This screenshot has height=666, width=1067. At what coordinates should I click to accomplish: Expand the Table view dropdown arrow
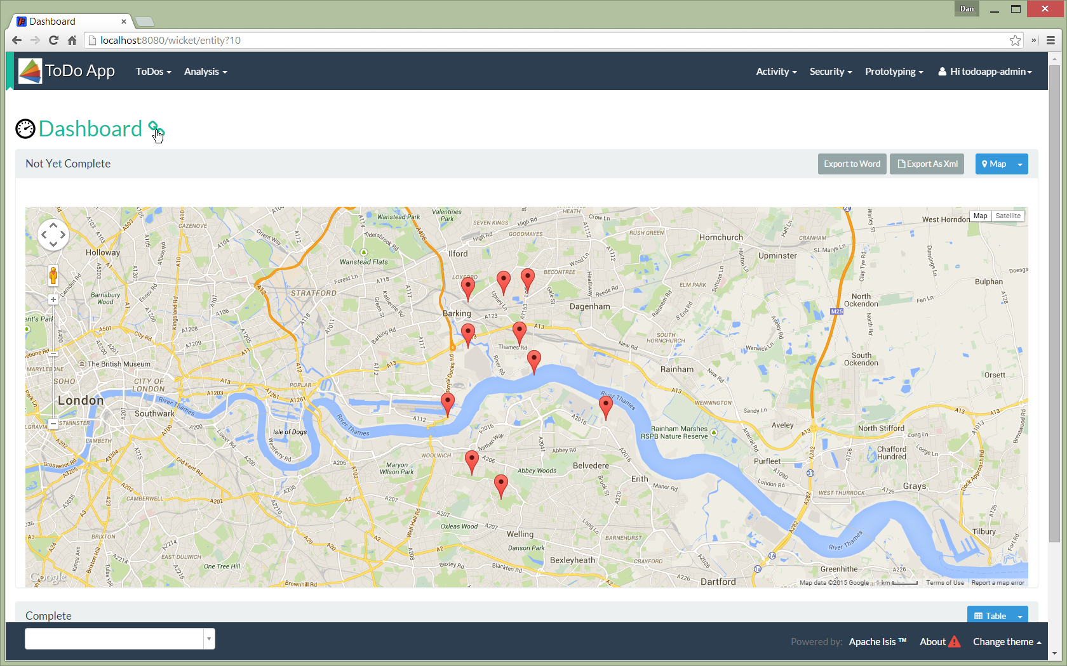coord(1020,617)
